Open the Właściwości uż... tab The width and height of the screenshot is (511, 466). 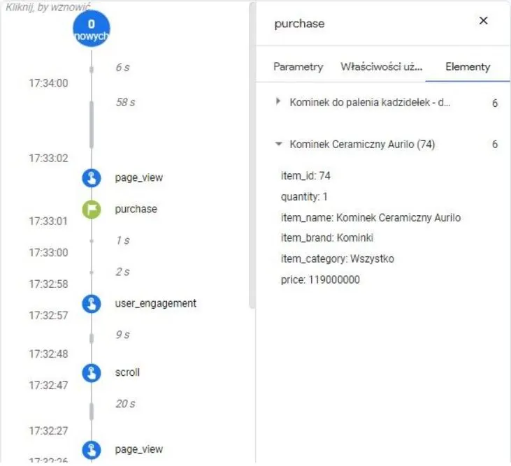coord(381,66)
